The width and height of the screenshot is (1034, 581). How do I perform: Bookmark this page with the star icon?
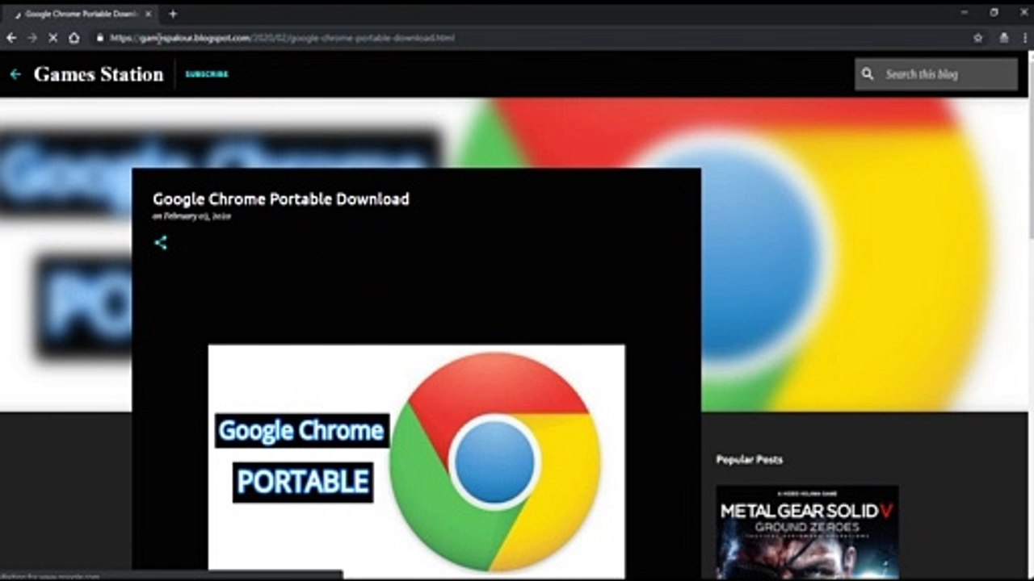(978, 38)
